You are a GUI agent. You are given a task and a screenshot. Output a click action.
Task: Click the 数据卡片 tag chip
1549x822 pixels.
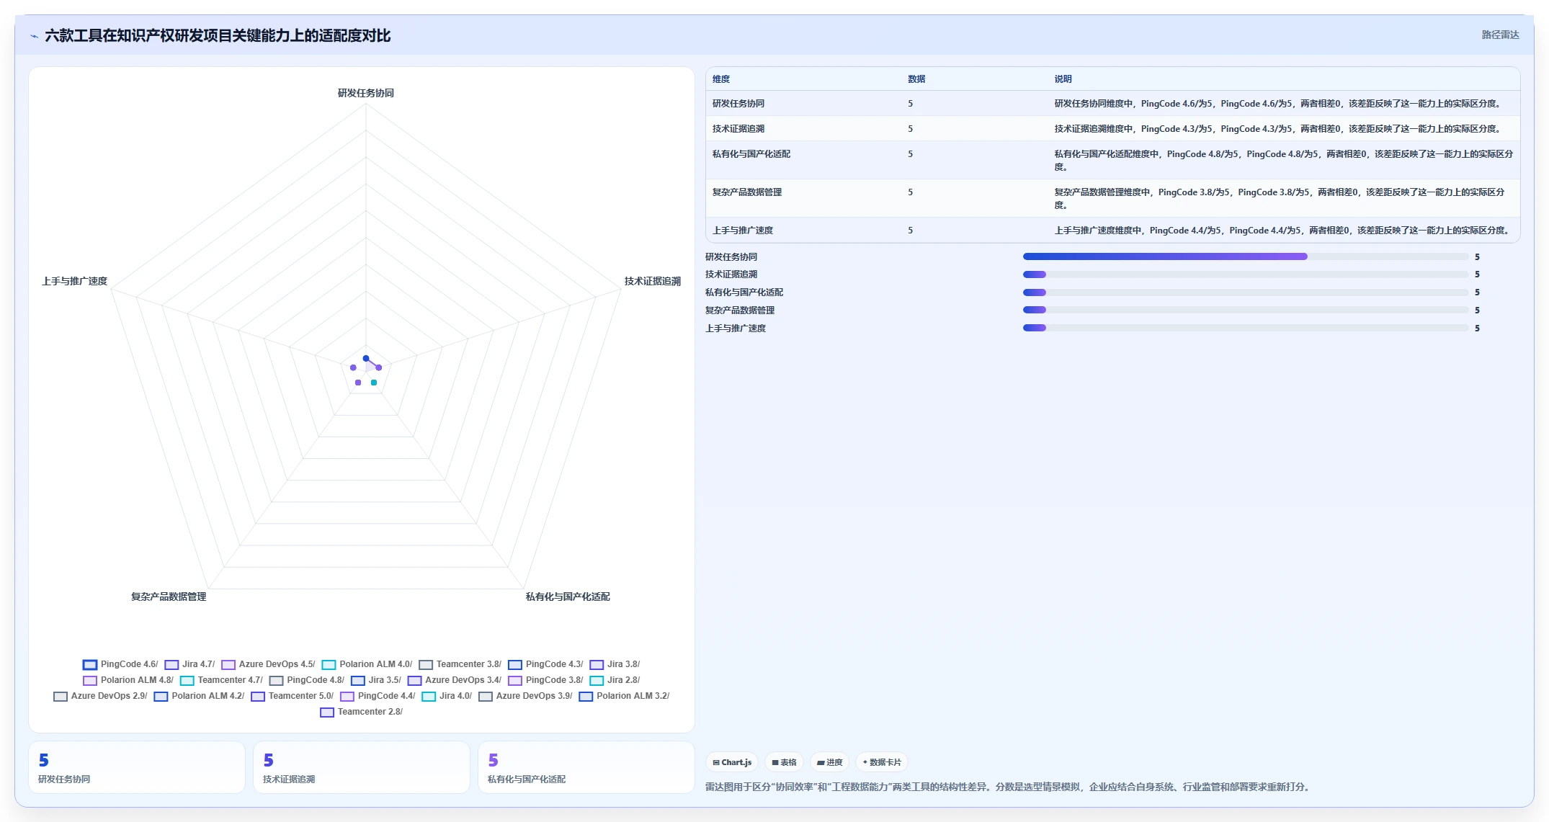(x=882, y=762)
